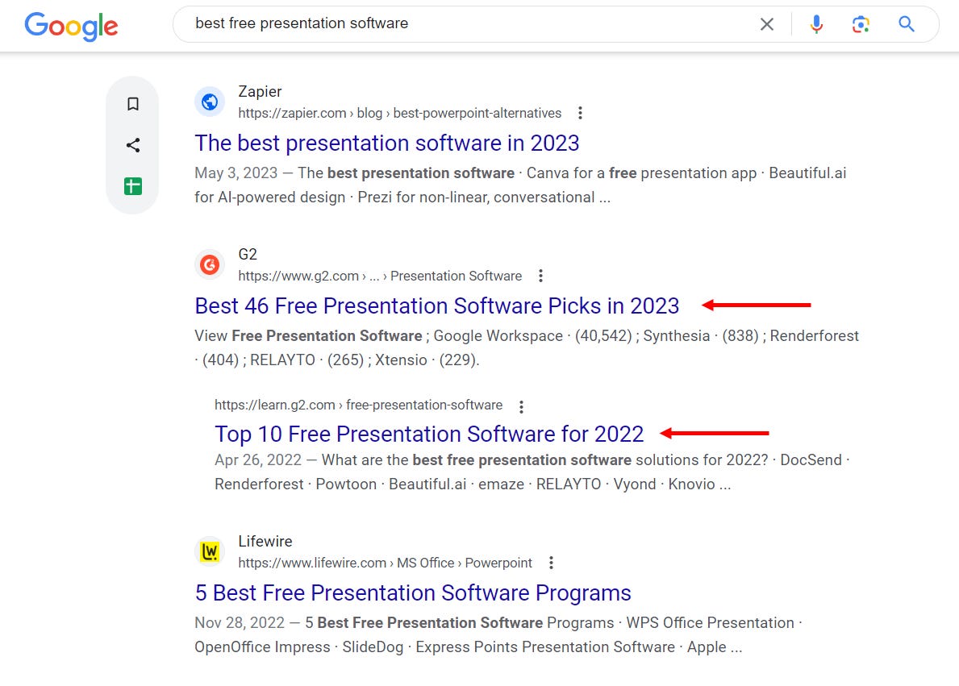Start voice search with microphone icon
This screenshot has width=959, height=686.
[x=816, y=24]
